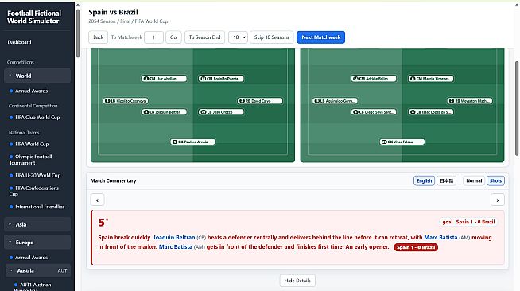The image size is (520, 291).
Task: Click the main page vertical scrollbar
Action: [517, 108]
